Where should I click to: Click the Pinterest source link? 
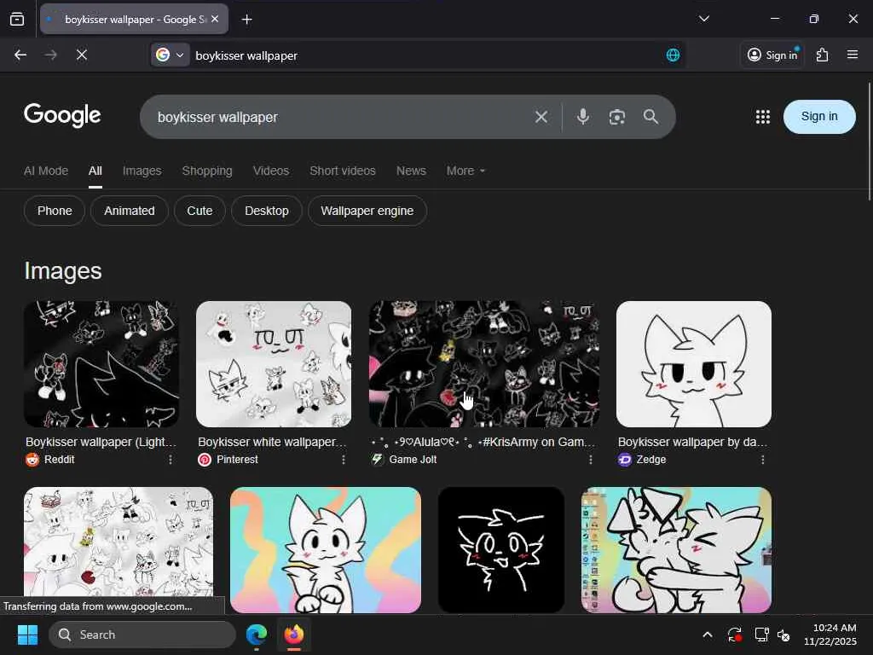[228, 460]
